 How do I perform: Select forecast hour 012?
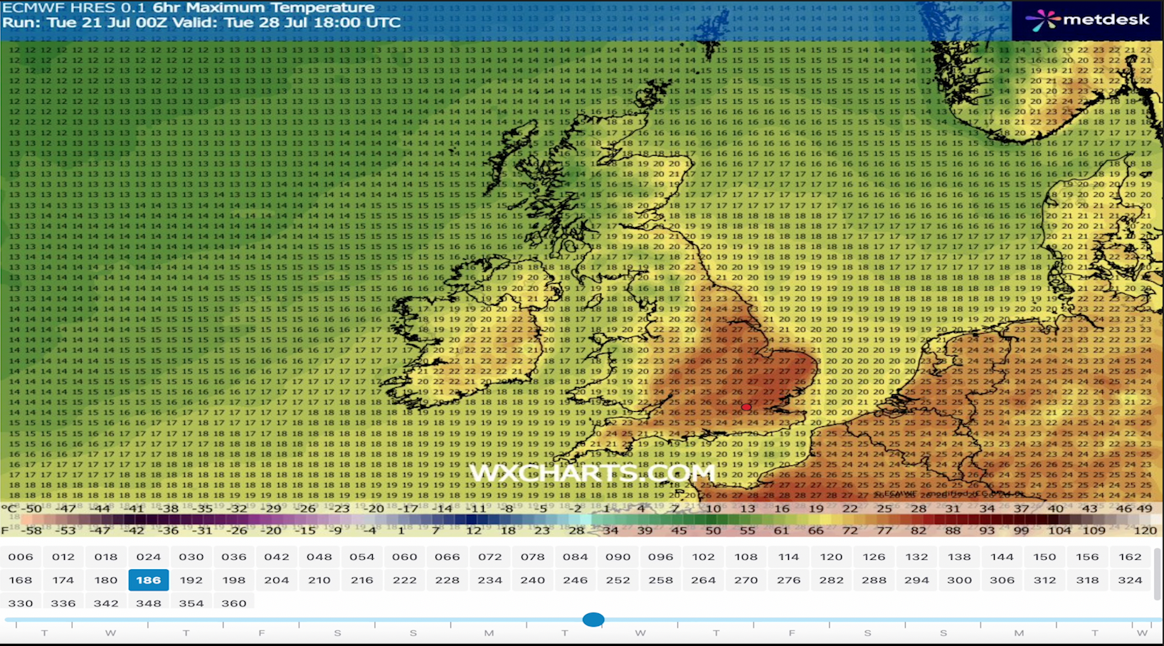point(63,557)
